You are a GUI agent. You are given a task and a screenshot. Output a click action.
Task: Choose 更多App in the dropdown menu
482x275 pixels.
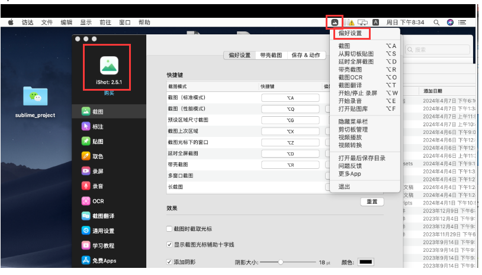[x=365, y=174]
